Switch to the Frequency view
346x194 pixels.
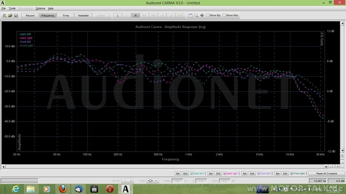[48, 15]
